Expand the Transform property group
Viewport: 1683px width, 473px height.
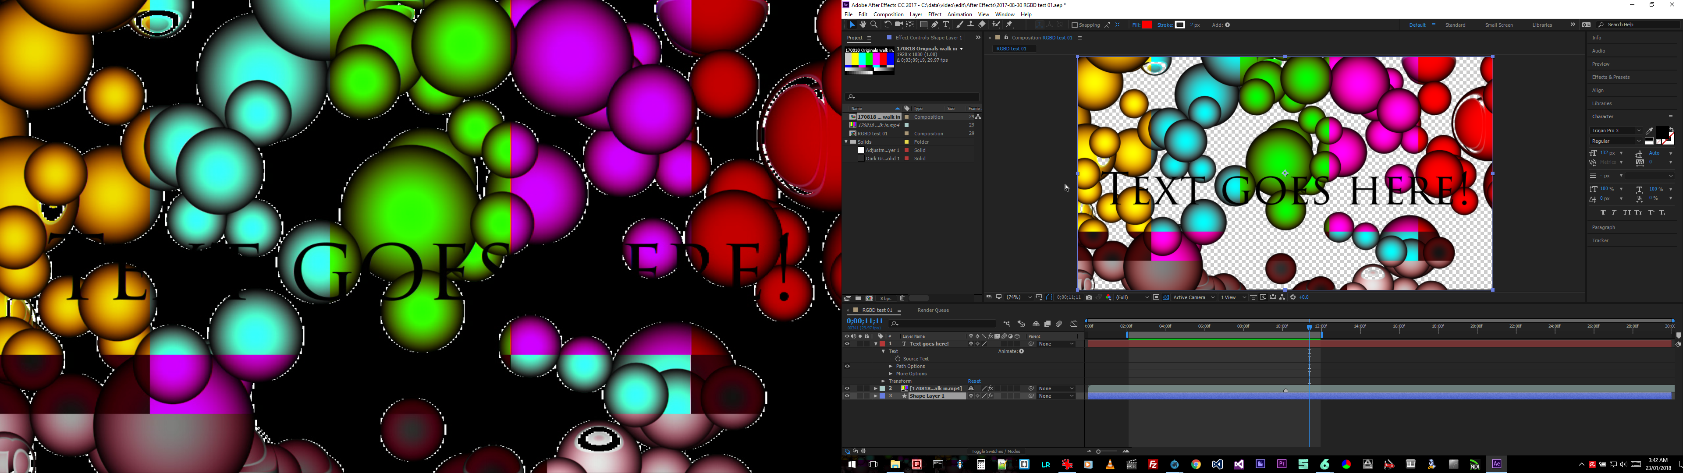[x=883, y=381]
